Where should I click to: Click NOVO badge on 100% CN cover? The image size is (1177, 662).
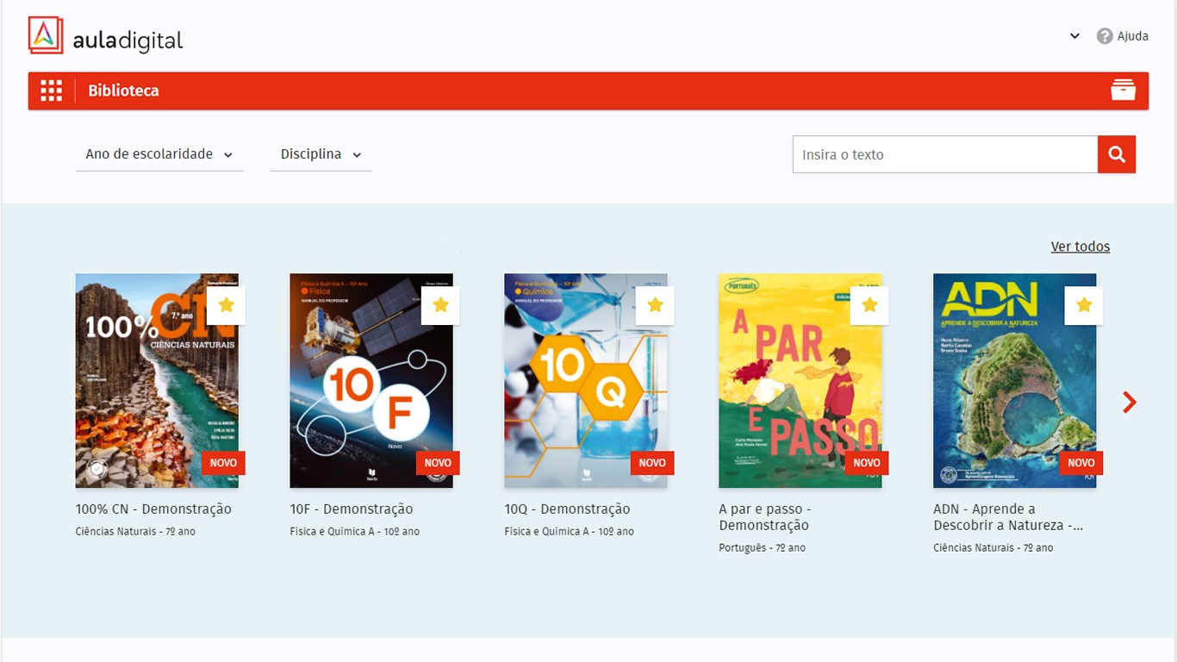223,463
